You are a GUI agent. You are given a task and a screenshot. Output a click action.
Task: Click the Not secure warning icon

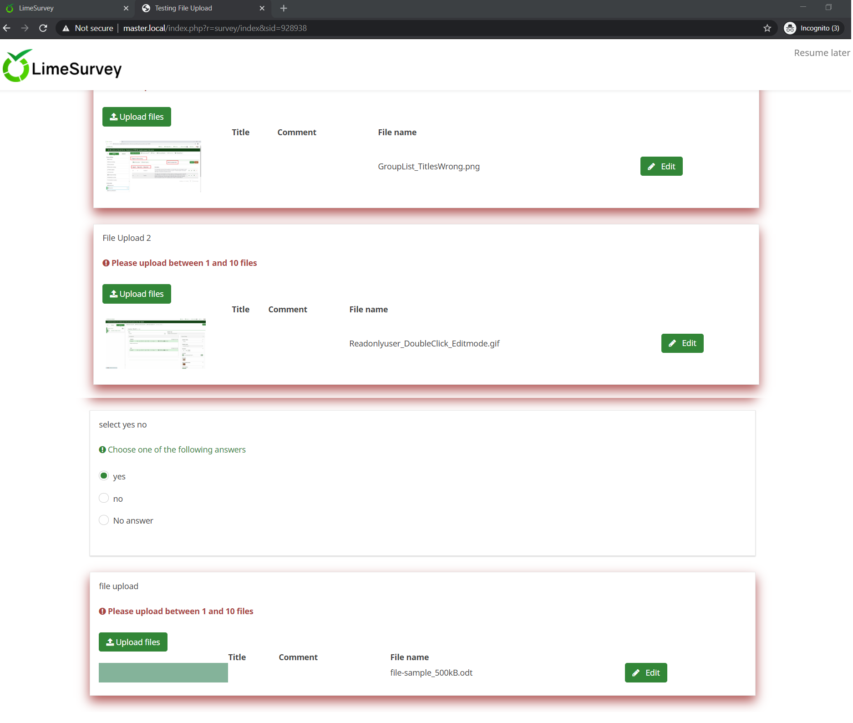(66, 28)
